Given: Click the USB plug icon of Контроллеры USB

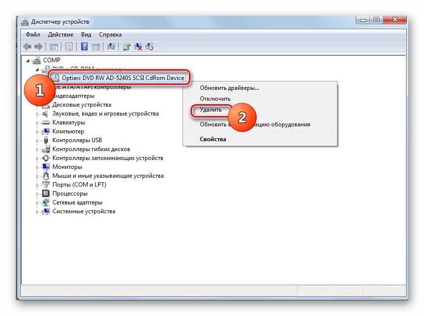Looking at the screenshot, I should click(46, 140).
